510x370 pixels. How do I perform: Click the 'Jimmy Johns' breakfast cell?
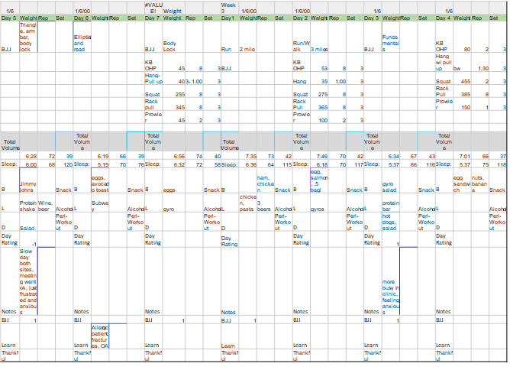27,187
